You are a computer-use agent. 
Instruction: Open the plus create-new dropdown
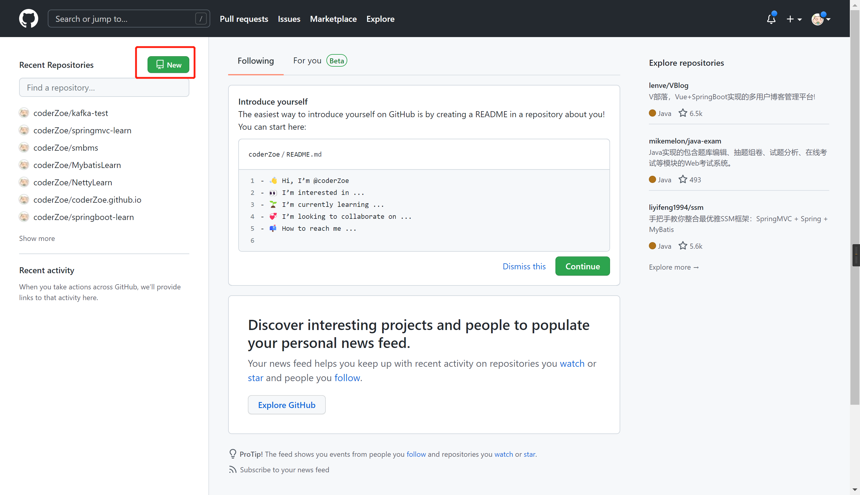794,19
